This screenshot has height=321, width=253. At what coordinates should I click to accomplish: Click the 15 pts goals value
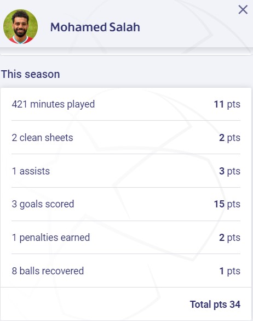[x=227, y=204]
